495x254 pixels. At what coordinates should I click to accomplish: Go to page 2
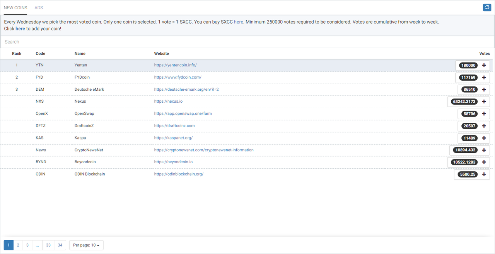coord(18,245)
